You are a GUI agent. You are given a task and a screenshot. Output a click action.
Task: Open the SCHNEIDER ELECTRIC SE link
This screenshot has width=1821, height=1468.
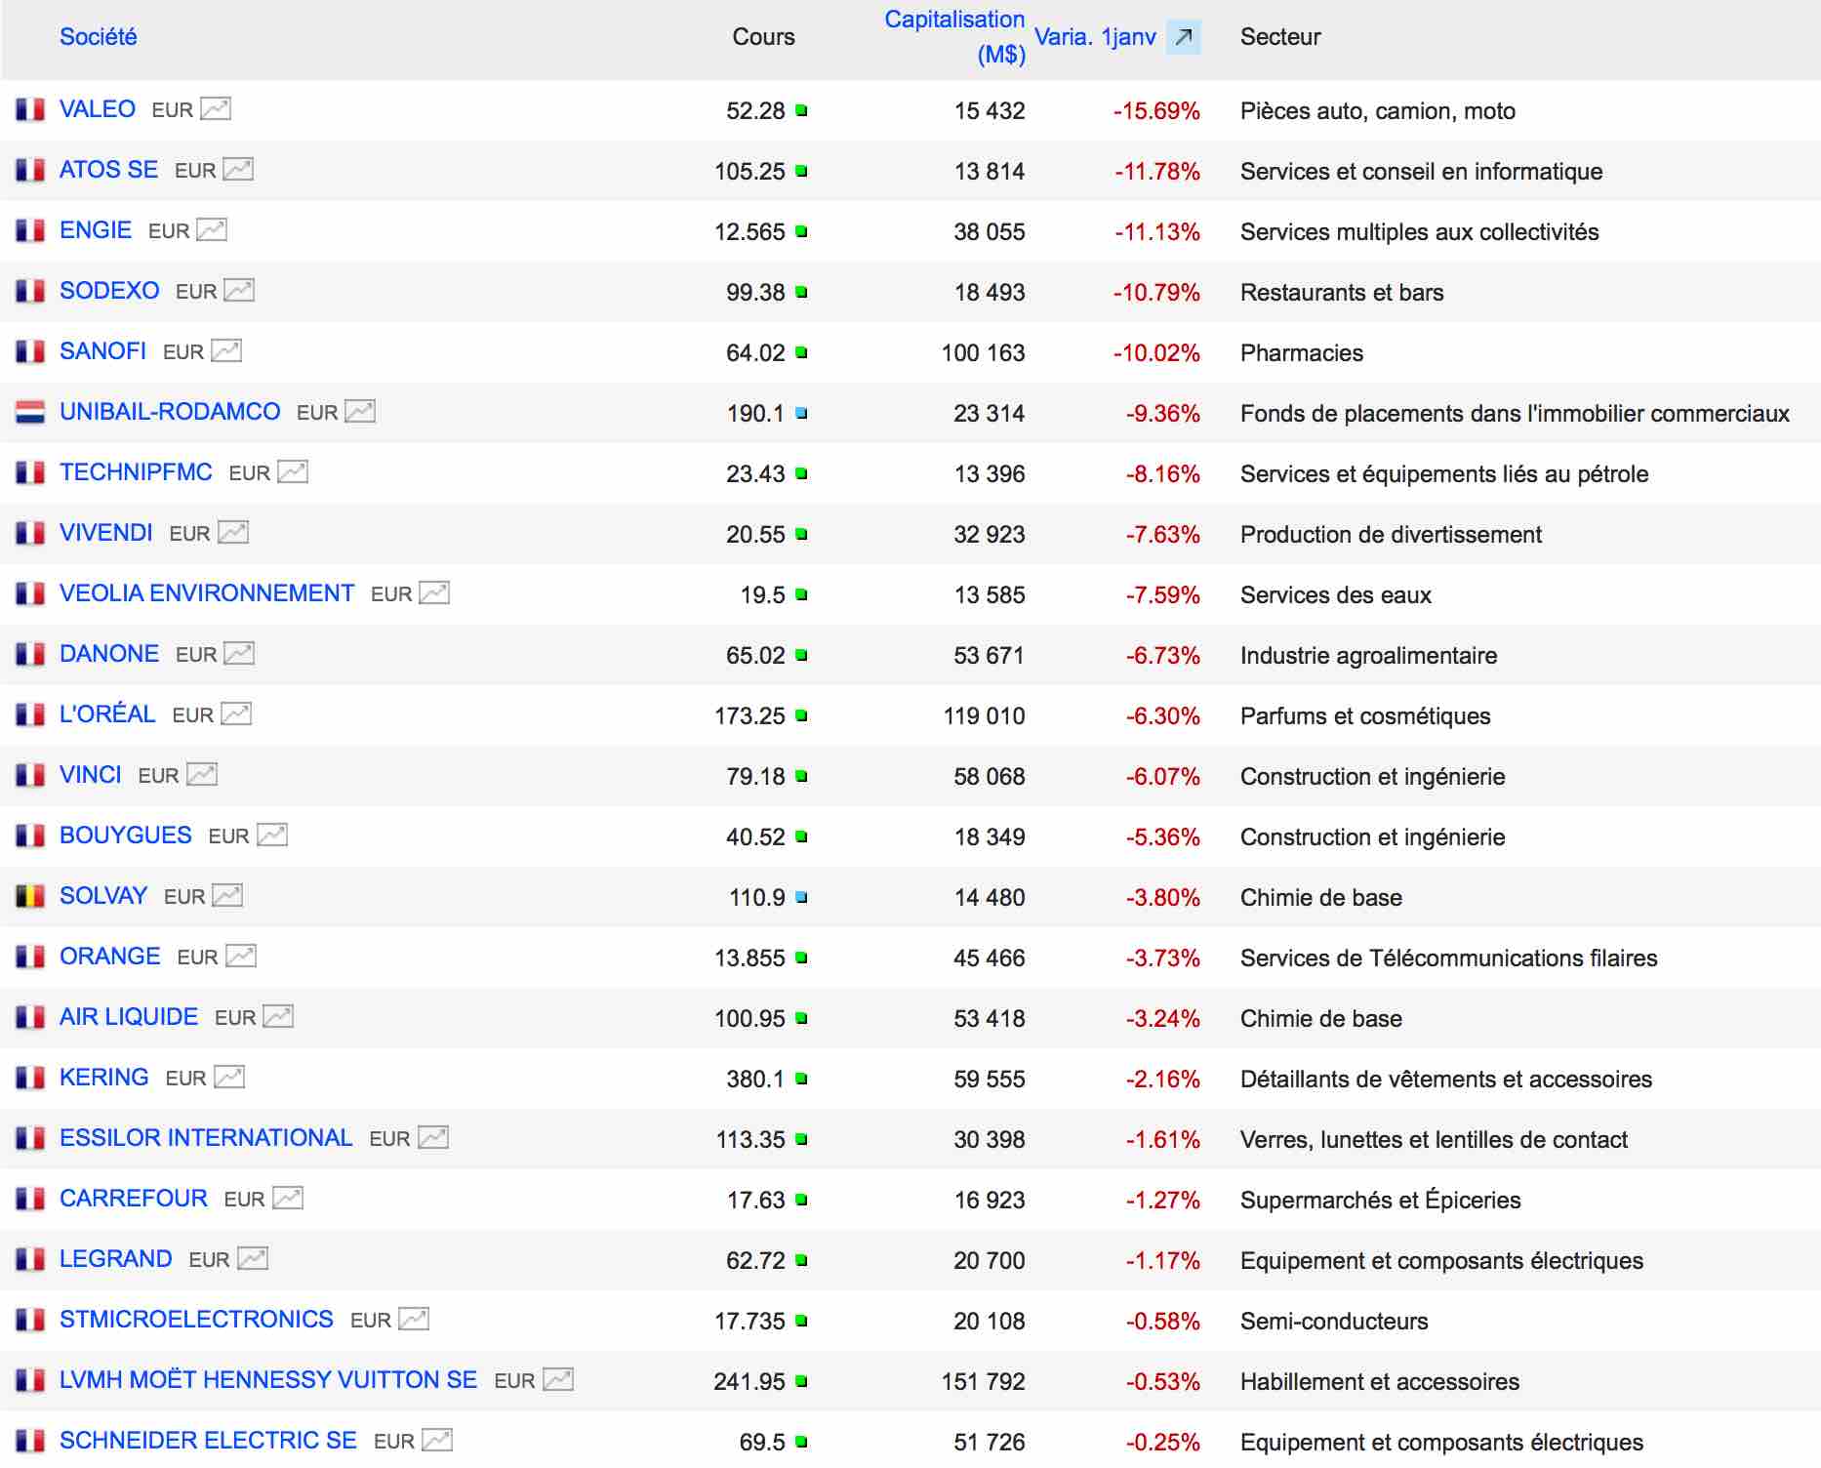click(208, 1440)
